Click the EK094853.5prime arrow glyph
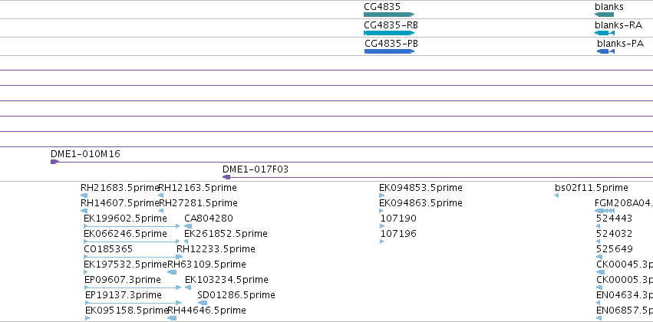653x322 pixels. pos(382,195)
